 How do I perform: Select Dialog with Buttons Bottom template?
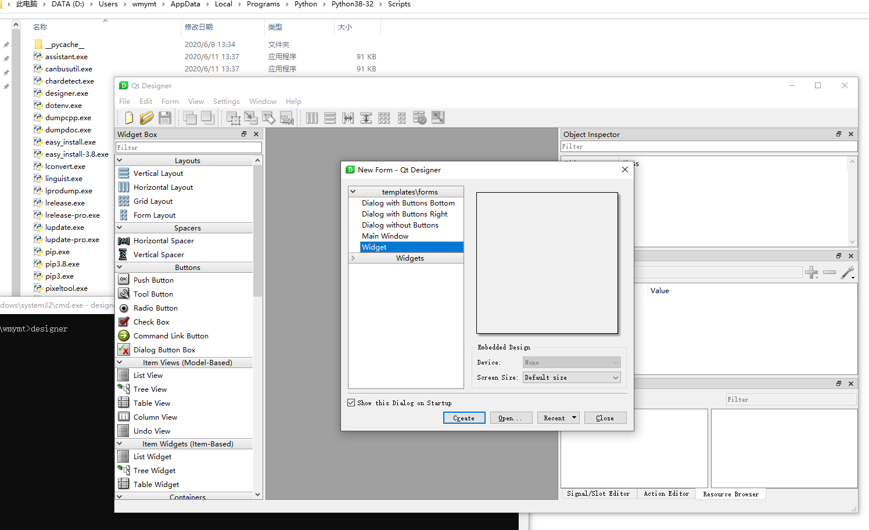point(408,203)
